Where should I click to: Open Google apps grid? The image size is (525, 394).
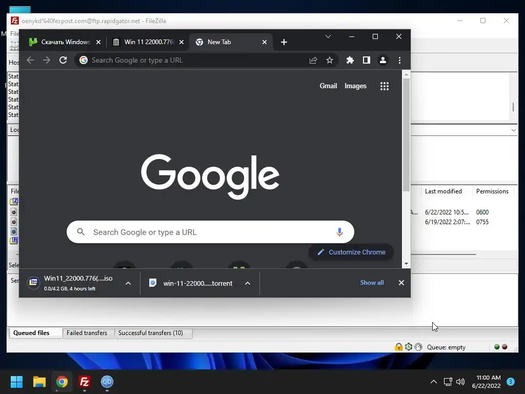[x=385, y=86]
